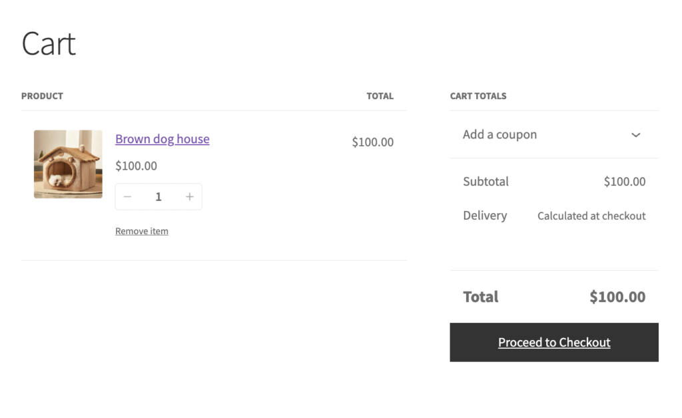
Task: Click the bold Total amount $100.00
Action: (617, 297)
